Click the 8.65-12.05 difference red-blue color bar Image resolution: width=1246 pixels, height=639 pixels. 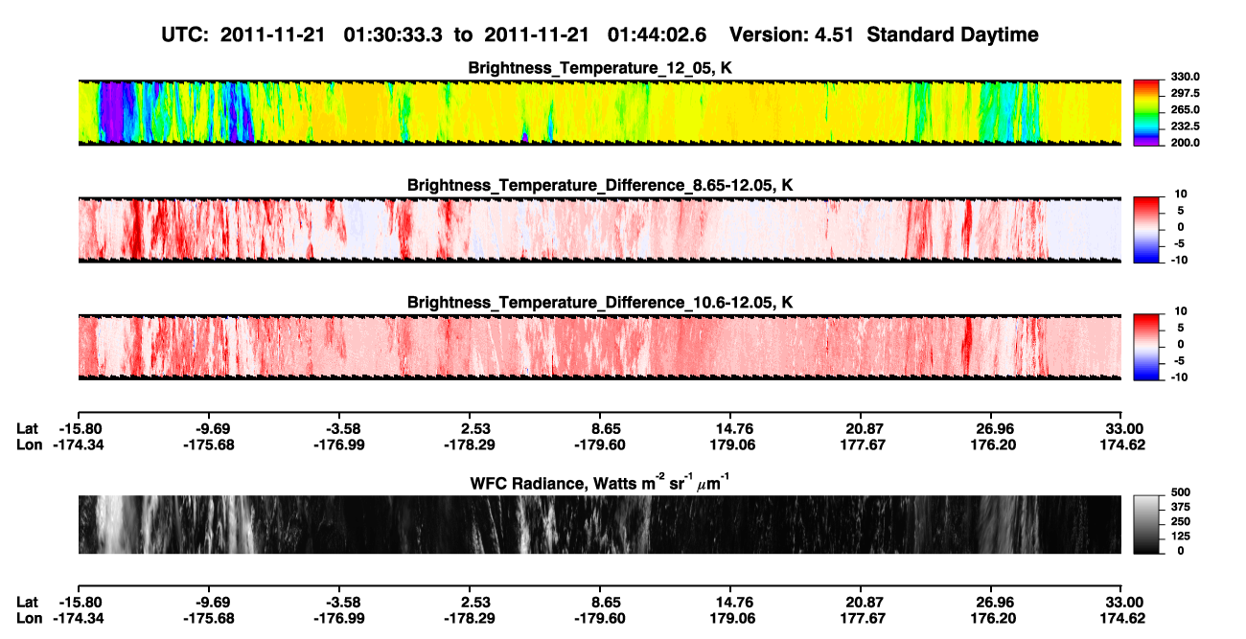tap(1146, 228)
